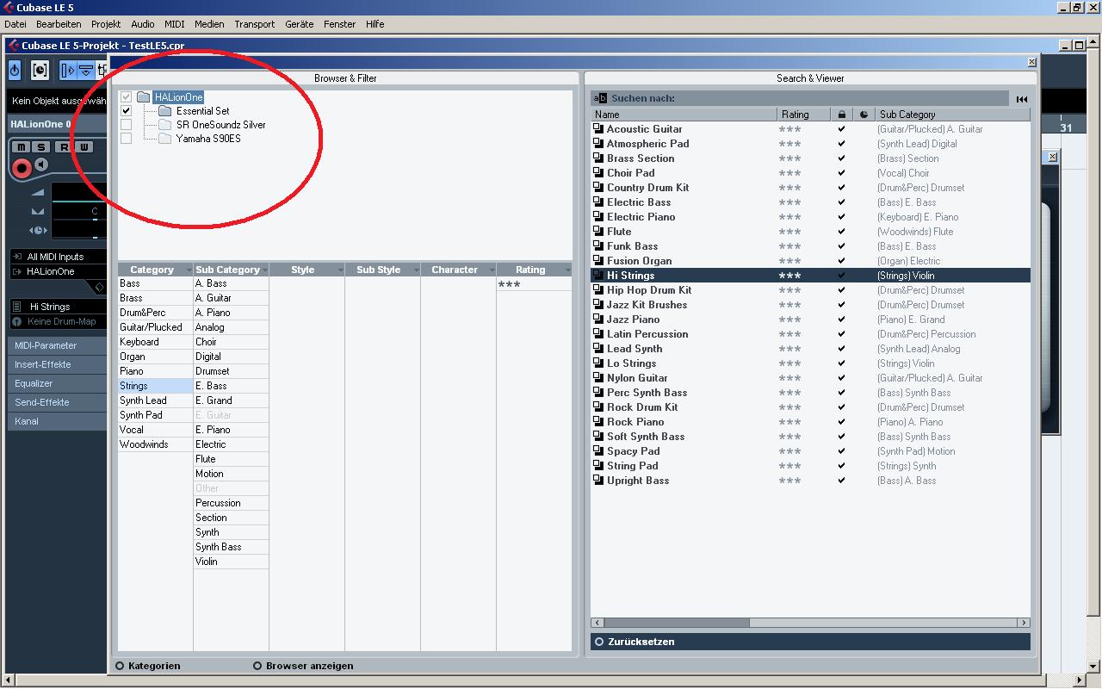Click the Yamaha S90ES folder icon

tap(165, 139)
